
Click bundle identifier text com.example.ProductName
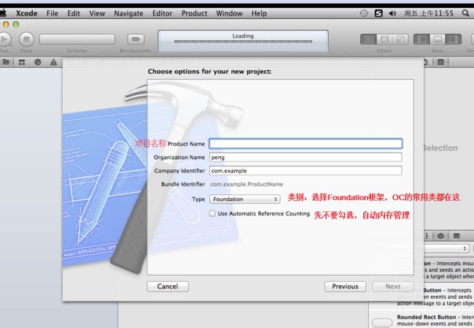point(246,184)
